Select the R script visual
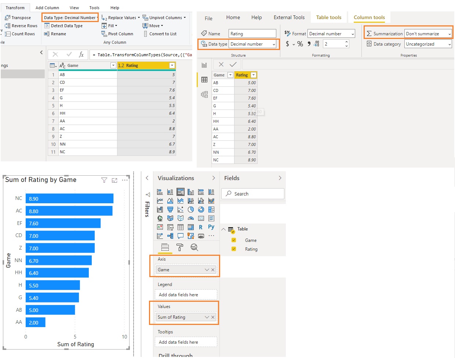The height and width of the screenshot is (358, 455). [x=201, y=227]
